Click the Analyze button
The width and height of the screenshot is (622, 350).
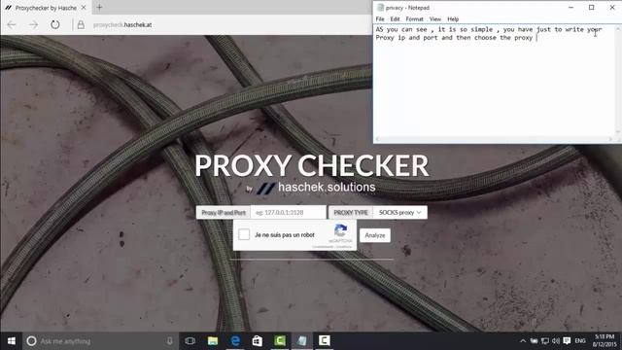375,235
